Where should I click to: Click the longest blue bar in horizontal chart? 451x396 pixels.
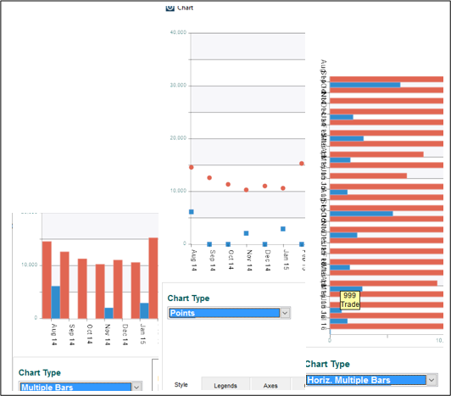pos(365,85)
